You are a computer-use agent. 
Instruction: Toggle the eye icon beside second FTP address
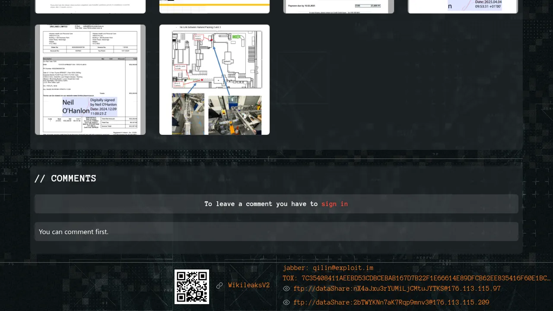click(x=286, y=302)
